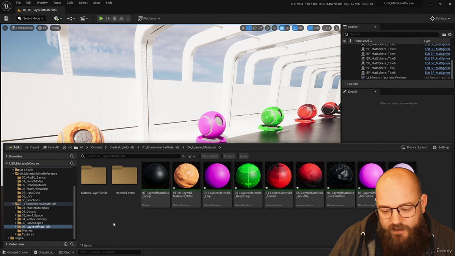Image resolution: width=455 pixels, height=256 pixels.
Task: Open the Content Browser filter options dropdown
Action: point(191,156)
